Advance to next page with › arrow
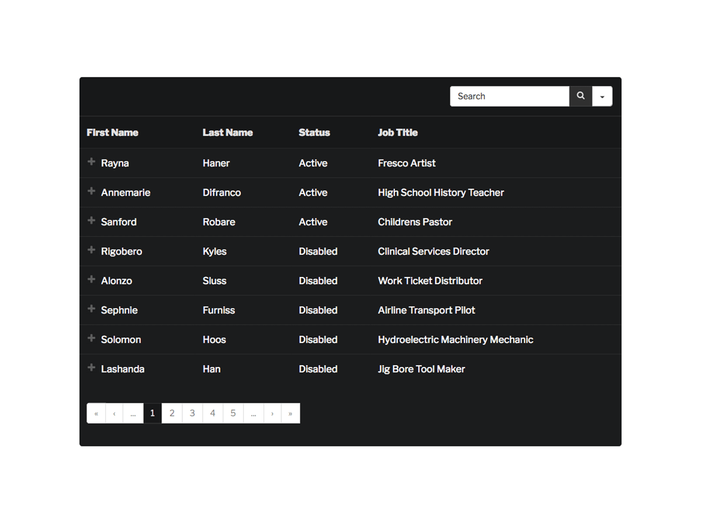The width and height of the screenshot is (701, 526). pos(272,413)
